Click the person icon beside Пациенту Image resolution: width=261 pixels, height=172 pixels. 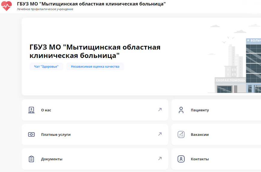pos(181,110)
